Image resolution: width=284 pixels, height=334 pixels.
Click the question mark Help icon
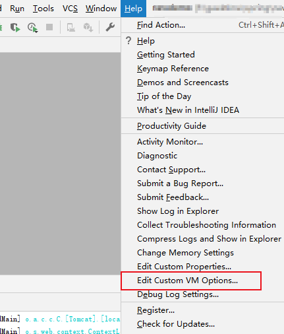point(128,41)
